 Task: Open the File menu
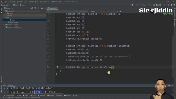6,2
